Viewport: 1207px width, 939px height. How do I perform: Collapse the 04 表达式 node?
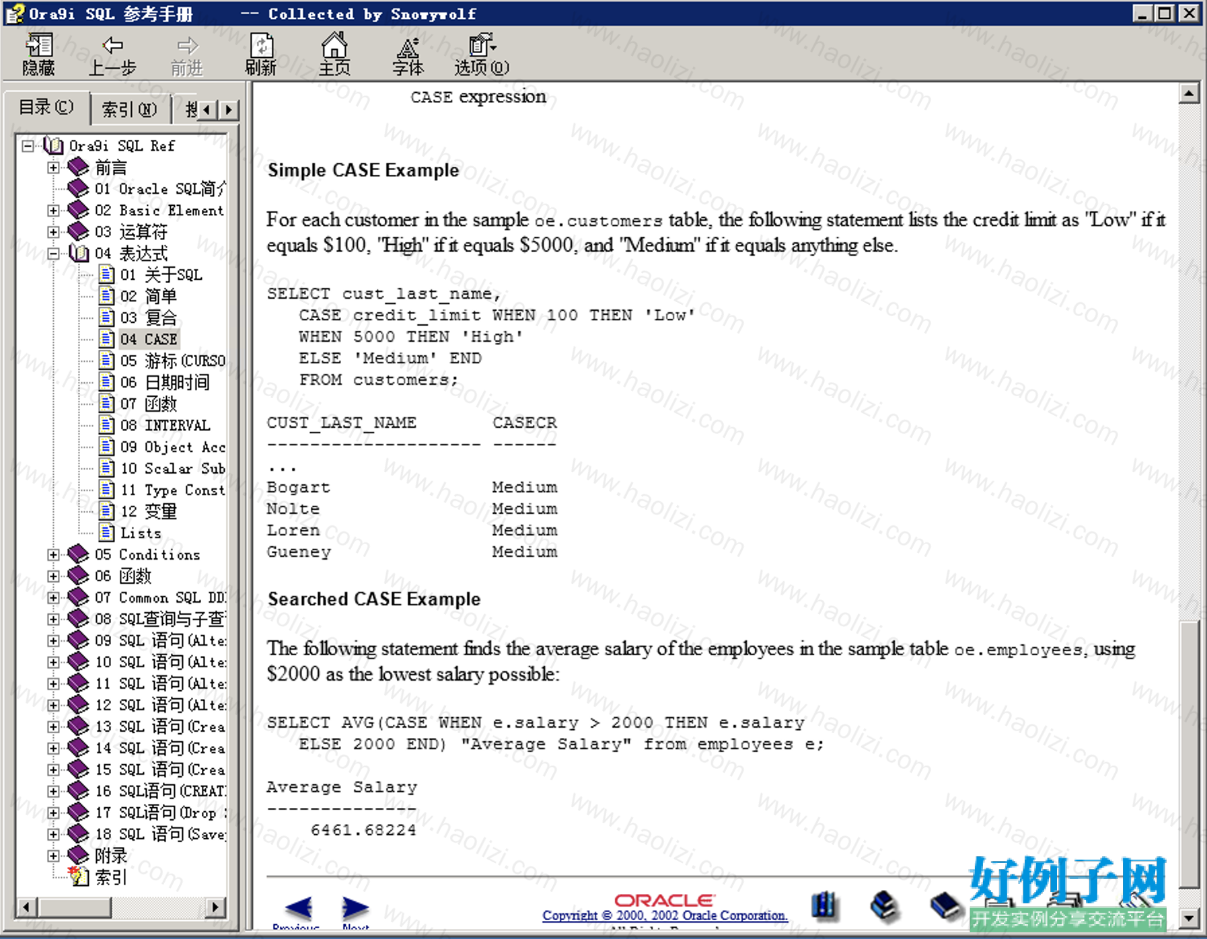(53, 254)
